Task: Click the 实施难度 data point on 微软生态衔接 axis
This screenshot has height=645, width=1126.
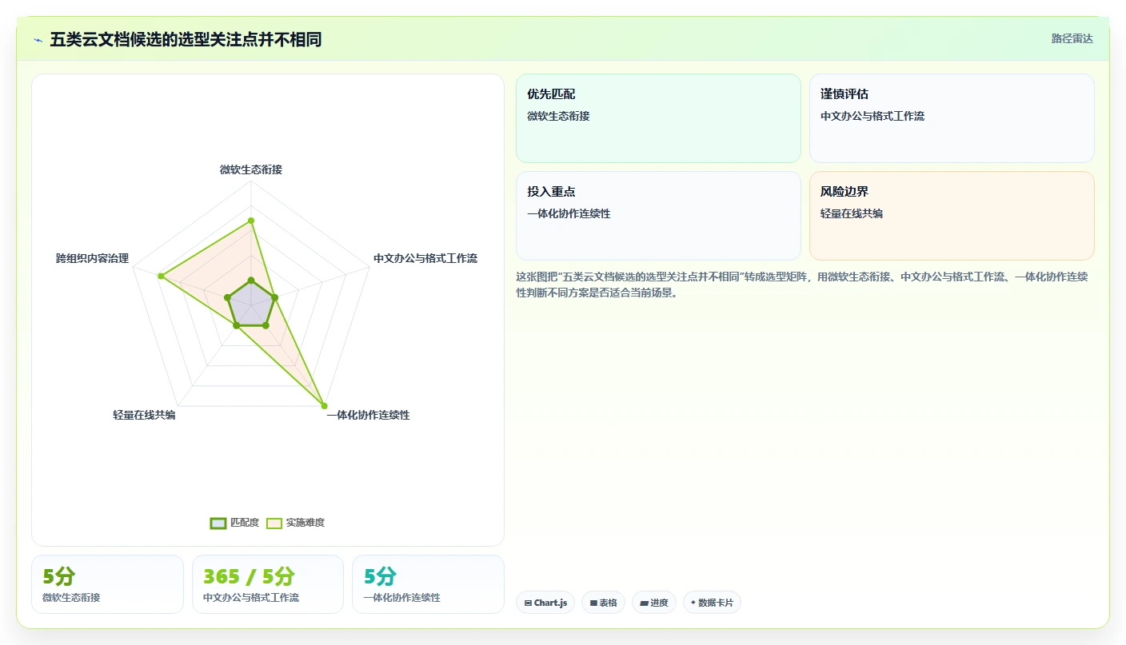Action: point(251,221)
